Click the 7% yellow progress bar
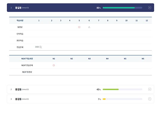The width and height of the screenshot is (161, 117). pyautogui.click(x=123, y=99)
